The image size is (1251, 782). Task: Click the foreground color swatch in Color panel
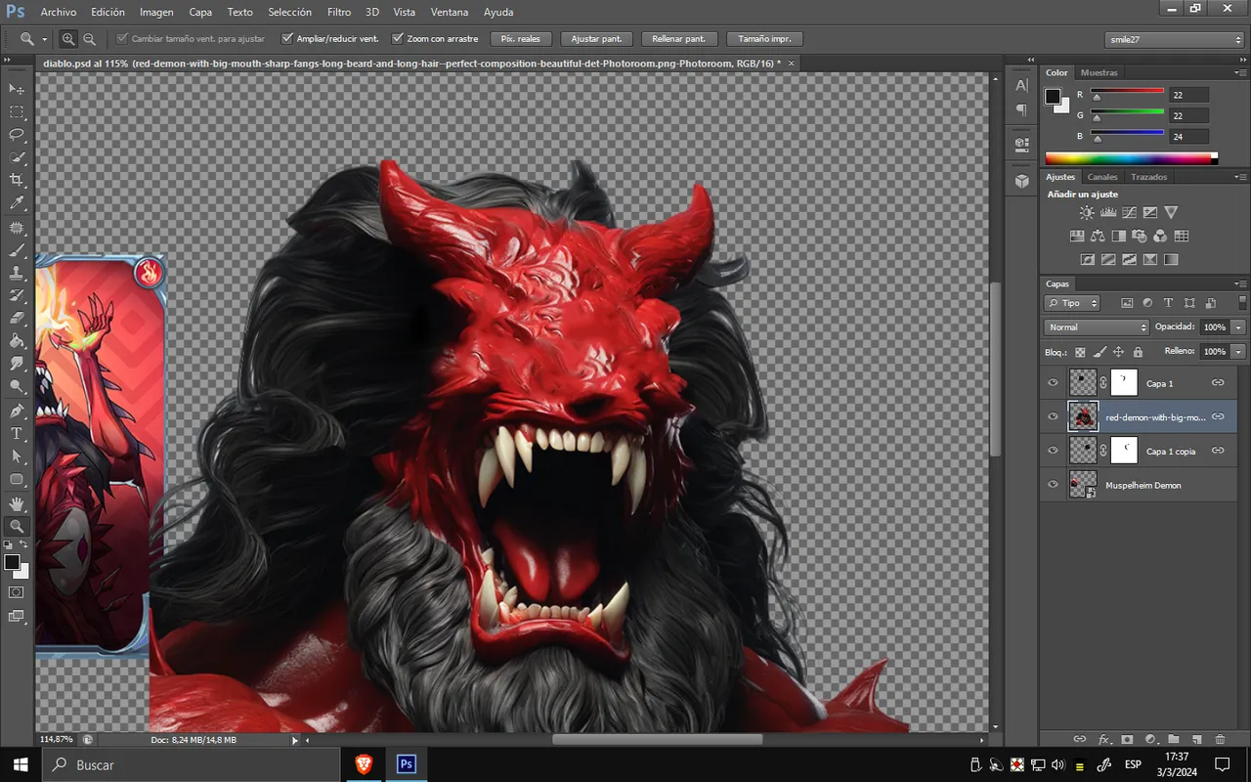pos(1053,96)
